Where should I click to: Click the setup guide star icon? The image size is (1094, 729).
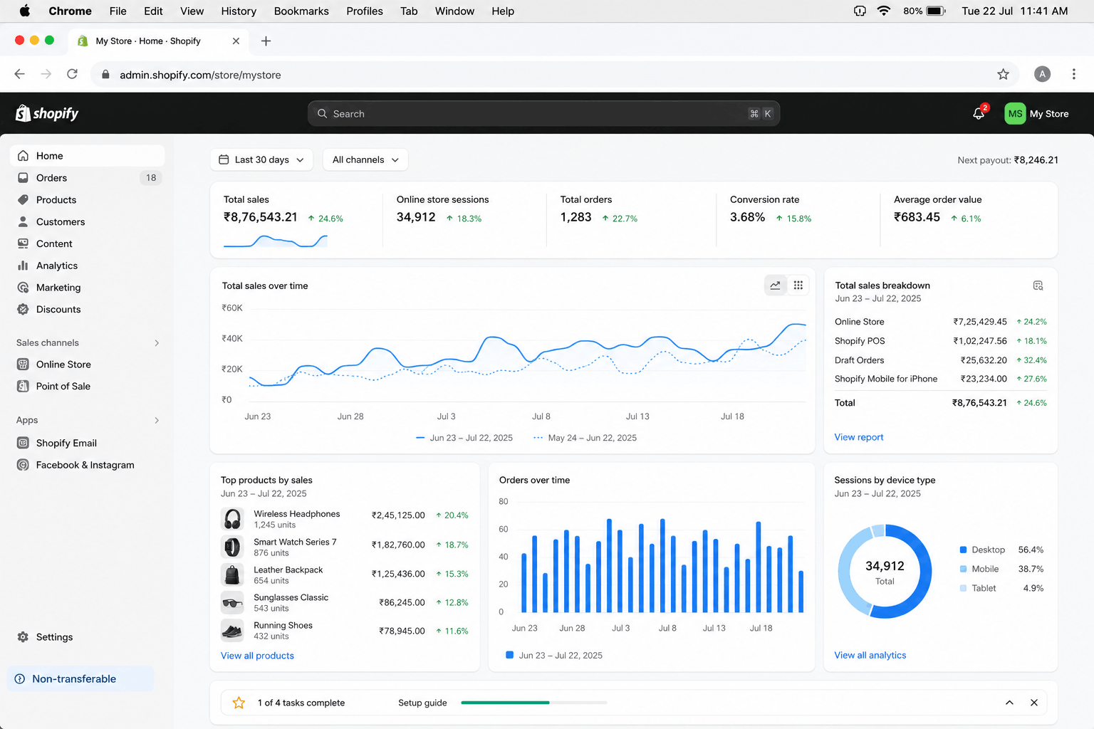tap(239, 703)
